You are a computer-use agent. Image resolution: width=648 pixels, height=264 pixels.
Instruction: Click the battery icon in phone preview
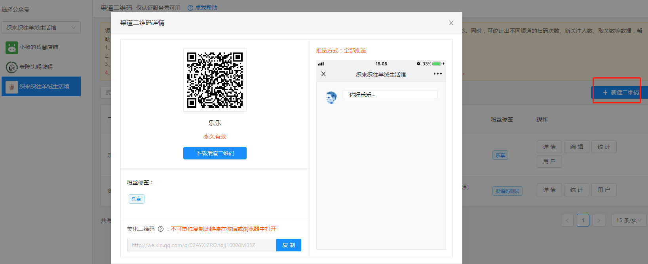pyautogui.click(x=437, y=64)
